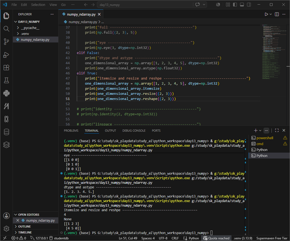The image size is (290, 241).
Task: Open the File menu
Action: [x=14, y=5]
